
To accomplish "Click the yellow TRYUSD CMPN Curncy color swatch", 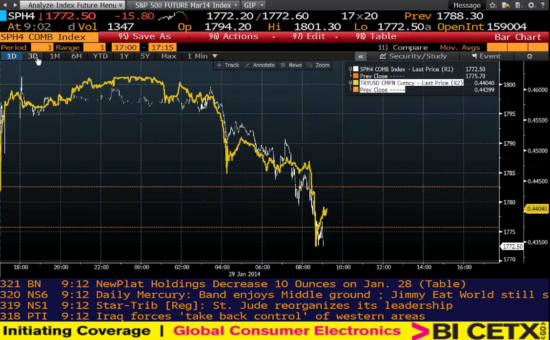I will click(356, 83).
